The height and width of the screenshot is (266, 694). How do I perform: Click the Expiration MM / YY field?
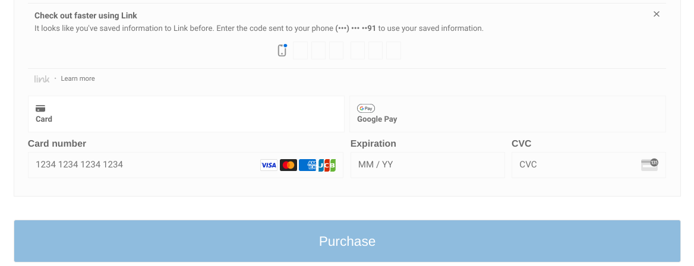[427, 165]
